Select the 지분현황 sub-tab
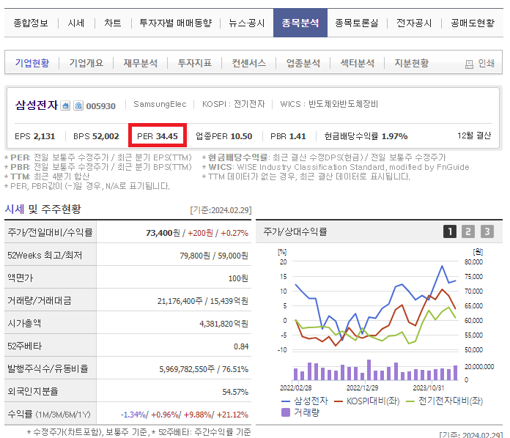This screenshot has width=510, height=438. click(x=412, y=63)
